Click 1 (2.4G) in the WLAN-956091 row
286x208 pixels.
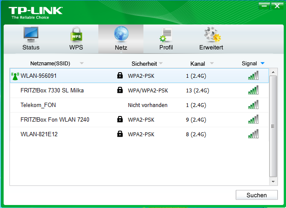pos(196,76)
